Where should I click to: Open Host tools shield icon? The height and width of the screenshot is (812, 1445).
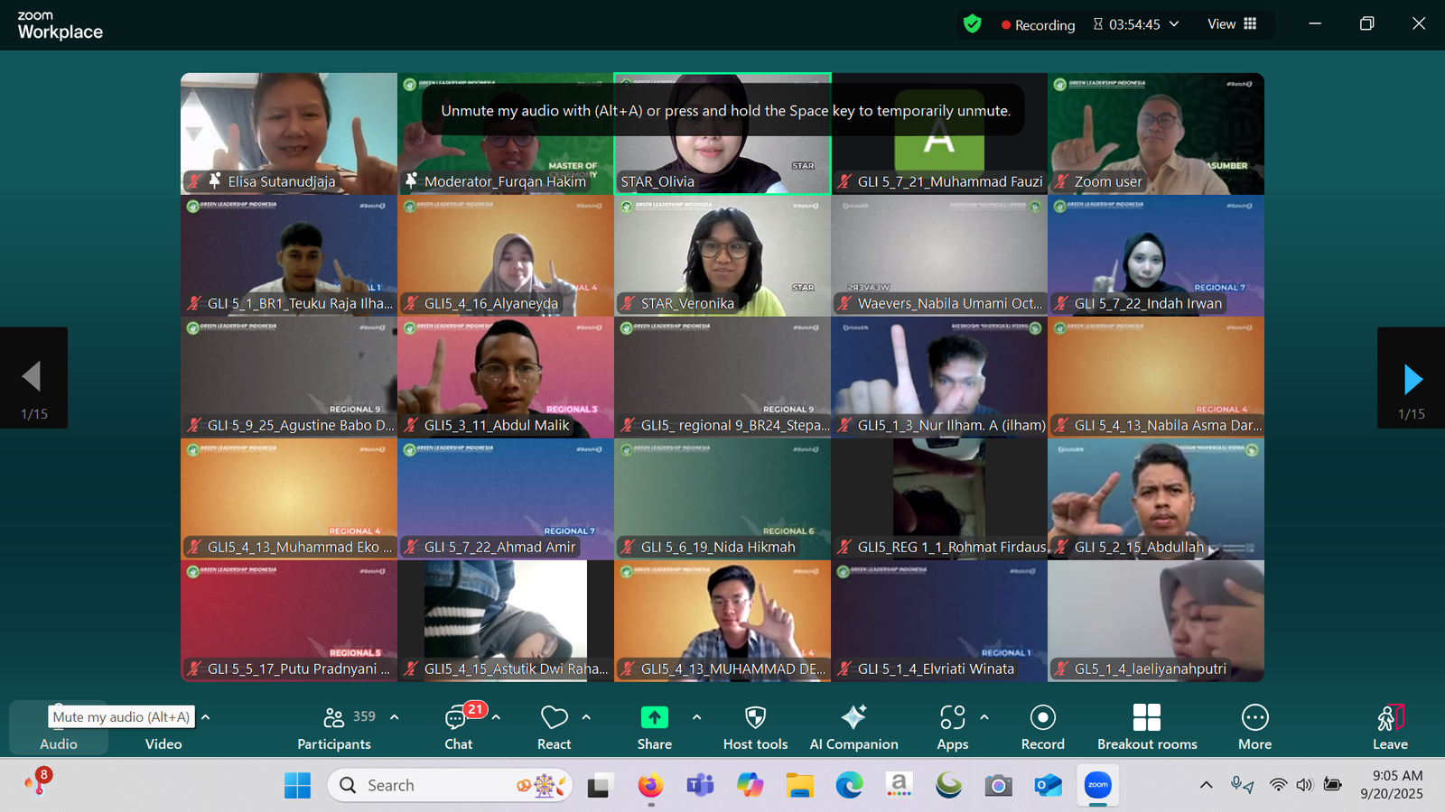tap(755, 718)
